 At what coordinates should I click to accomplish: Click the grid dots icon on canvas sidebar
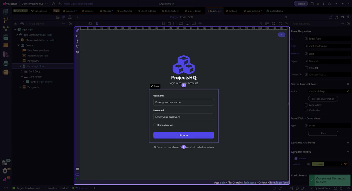[x=77, y=169]
